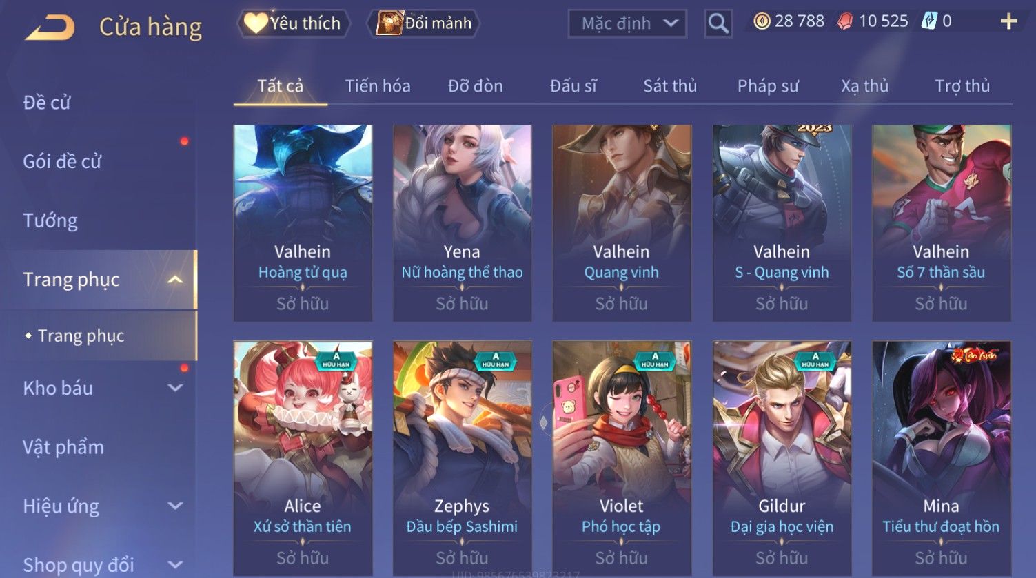Select the Violet Phó học tập skin card
The image size is (1036, 578).
click(622, 458)
